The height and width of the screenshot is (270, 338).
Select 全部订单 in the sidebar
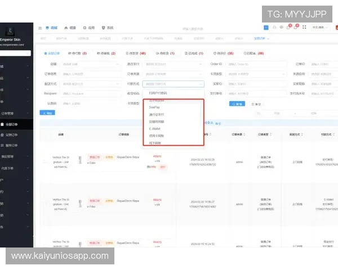[15, 124]
